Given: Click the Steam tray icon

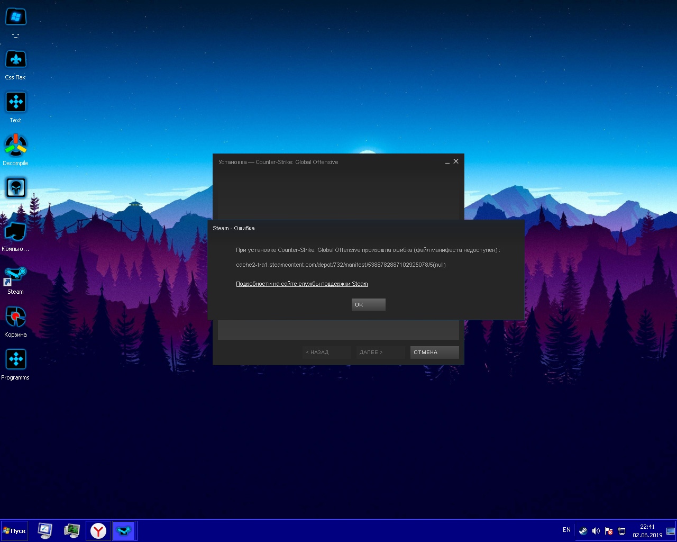Looking at the screenshot, I should tap(583, 531).
